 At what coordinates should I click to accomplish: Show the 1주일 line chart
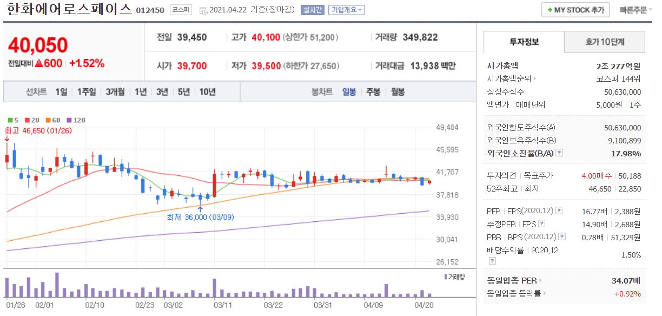coord(87,92)
